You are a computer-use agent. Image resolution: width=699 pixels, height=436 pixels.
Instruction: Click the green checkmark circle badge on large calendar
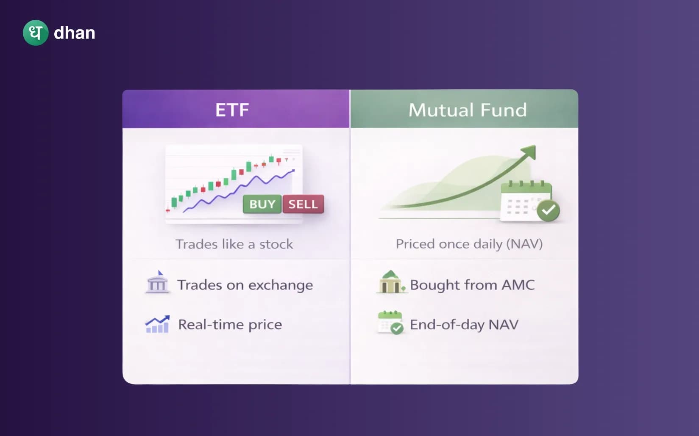548,210
